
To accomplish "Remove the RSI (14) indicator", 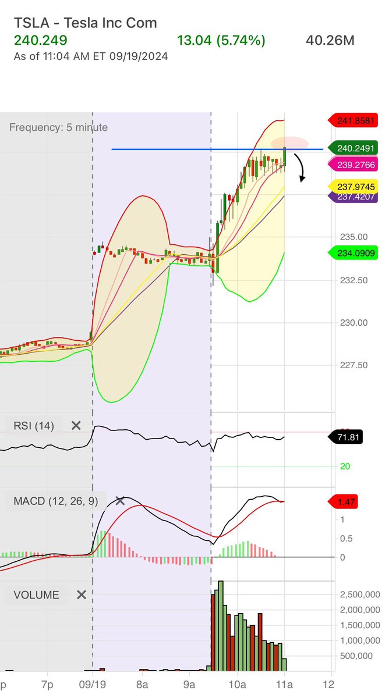I will [x=76, y=426].
